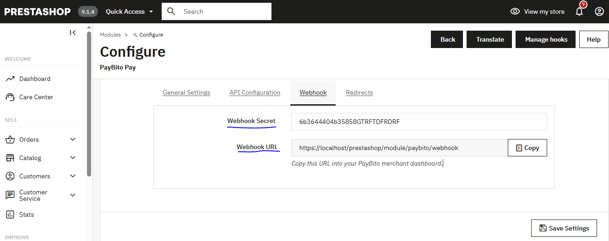Click the Customers person icon

coord(10,176)
